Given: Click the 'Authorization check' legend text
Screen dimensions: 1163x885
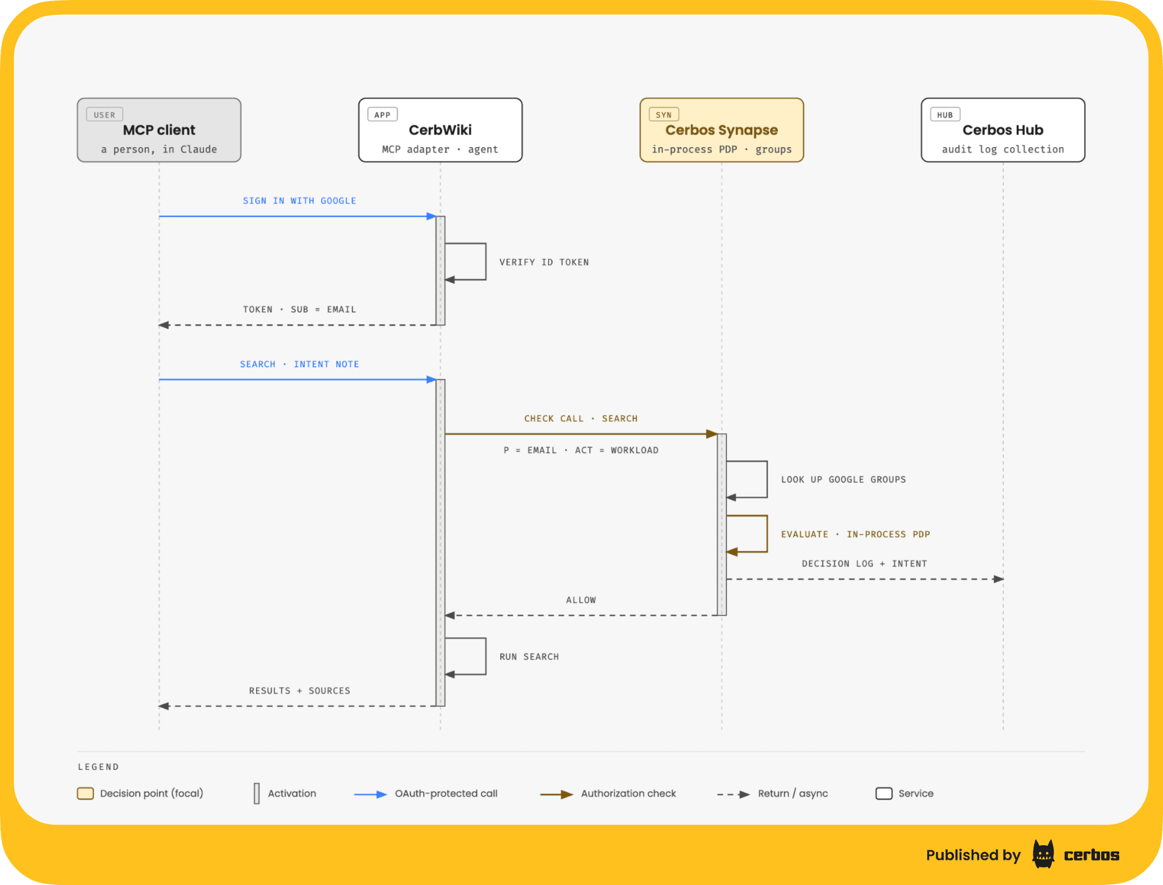Looking at the screenshot, I should coord(629,794).
